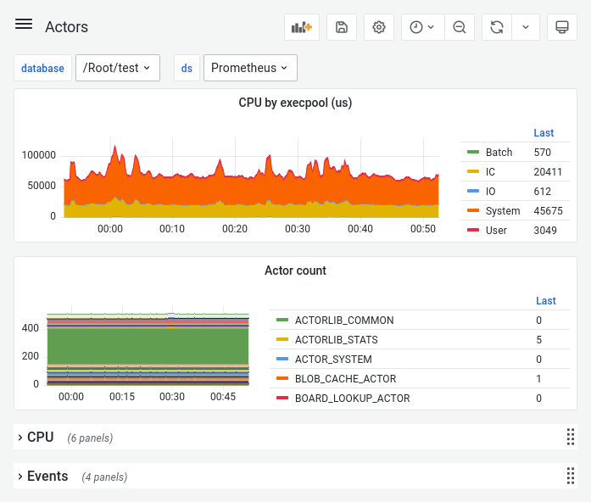Open the /Root/test database dropdown

coord(118,68)
